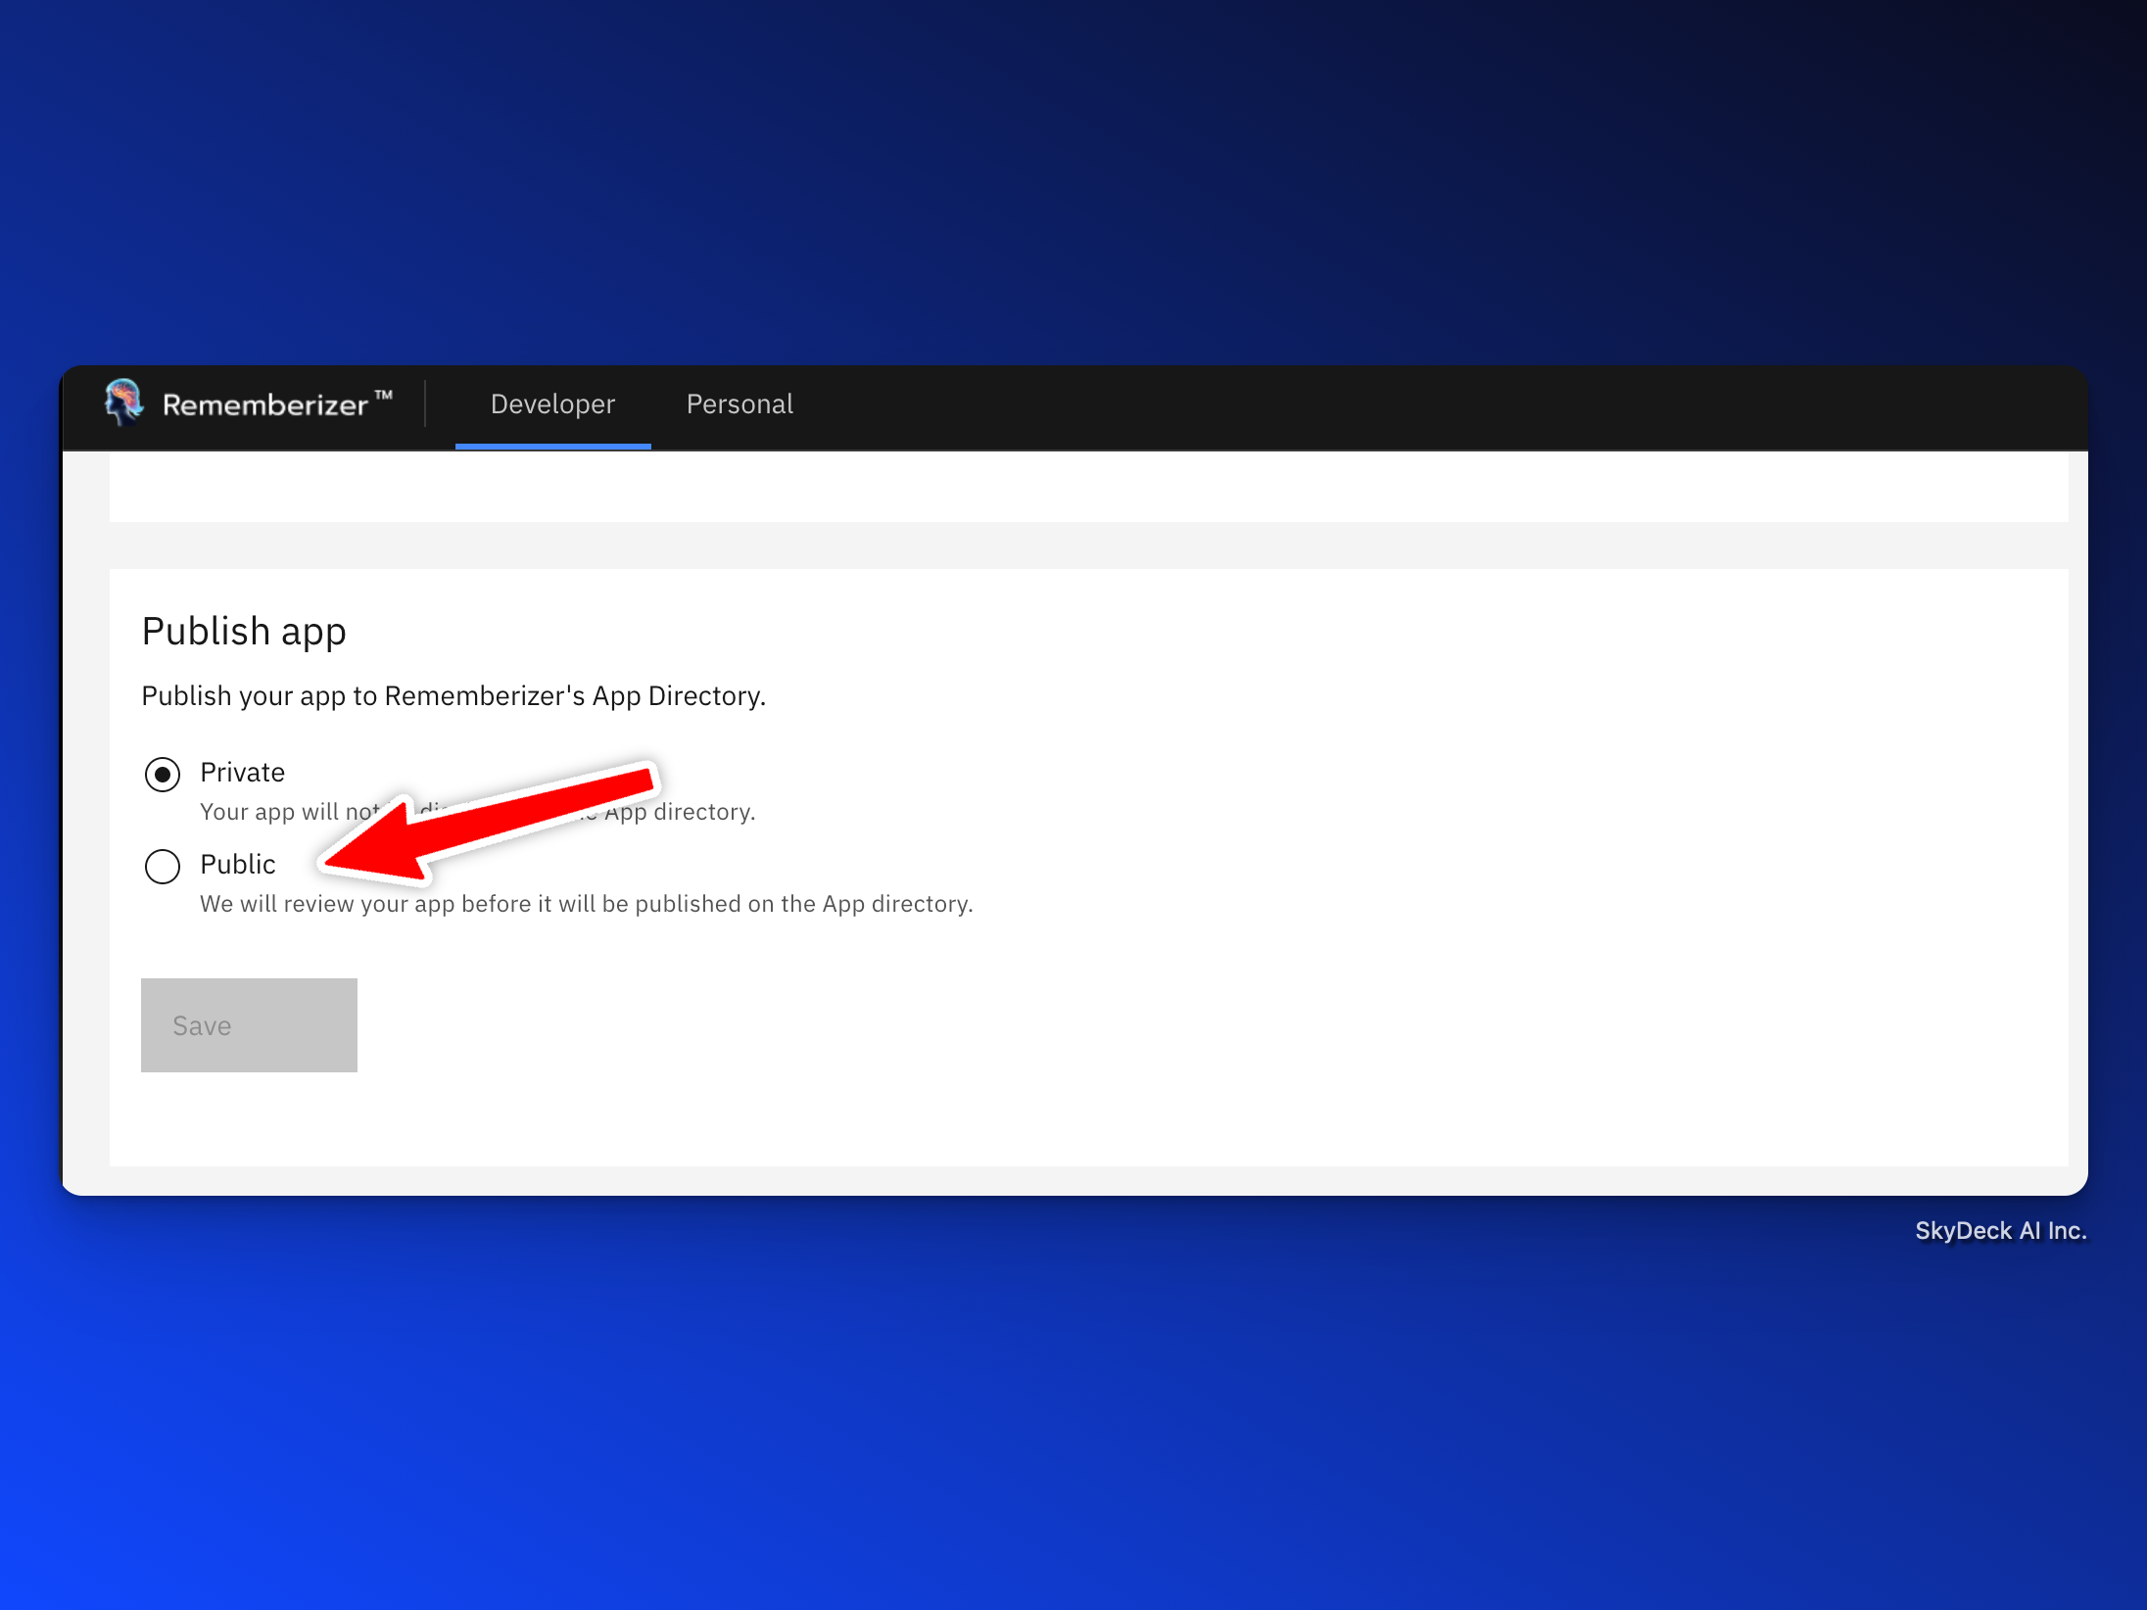The width and height of the screenshot is (2147, 1610).
Task: Select the Private radio button
Action: 163,775
